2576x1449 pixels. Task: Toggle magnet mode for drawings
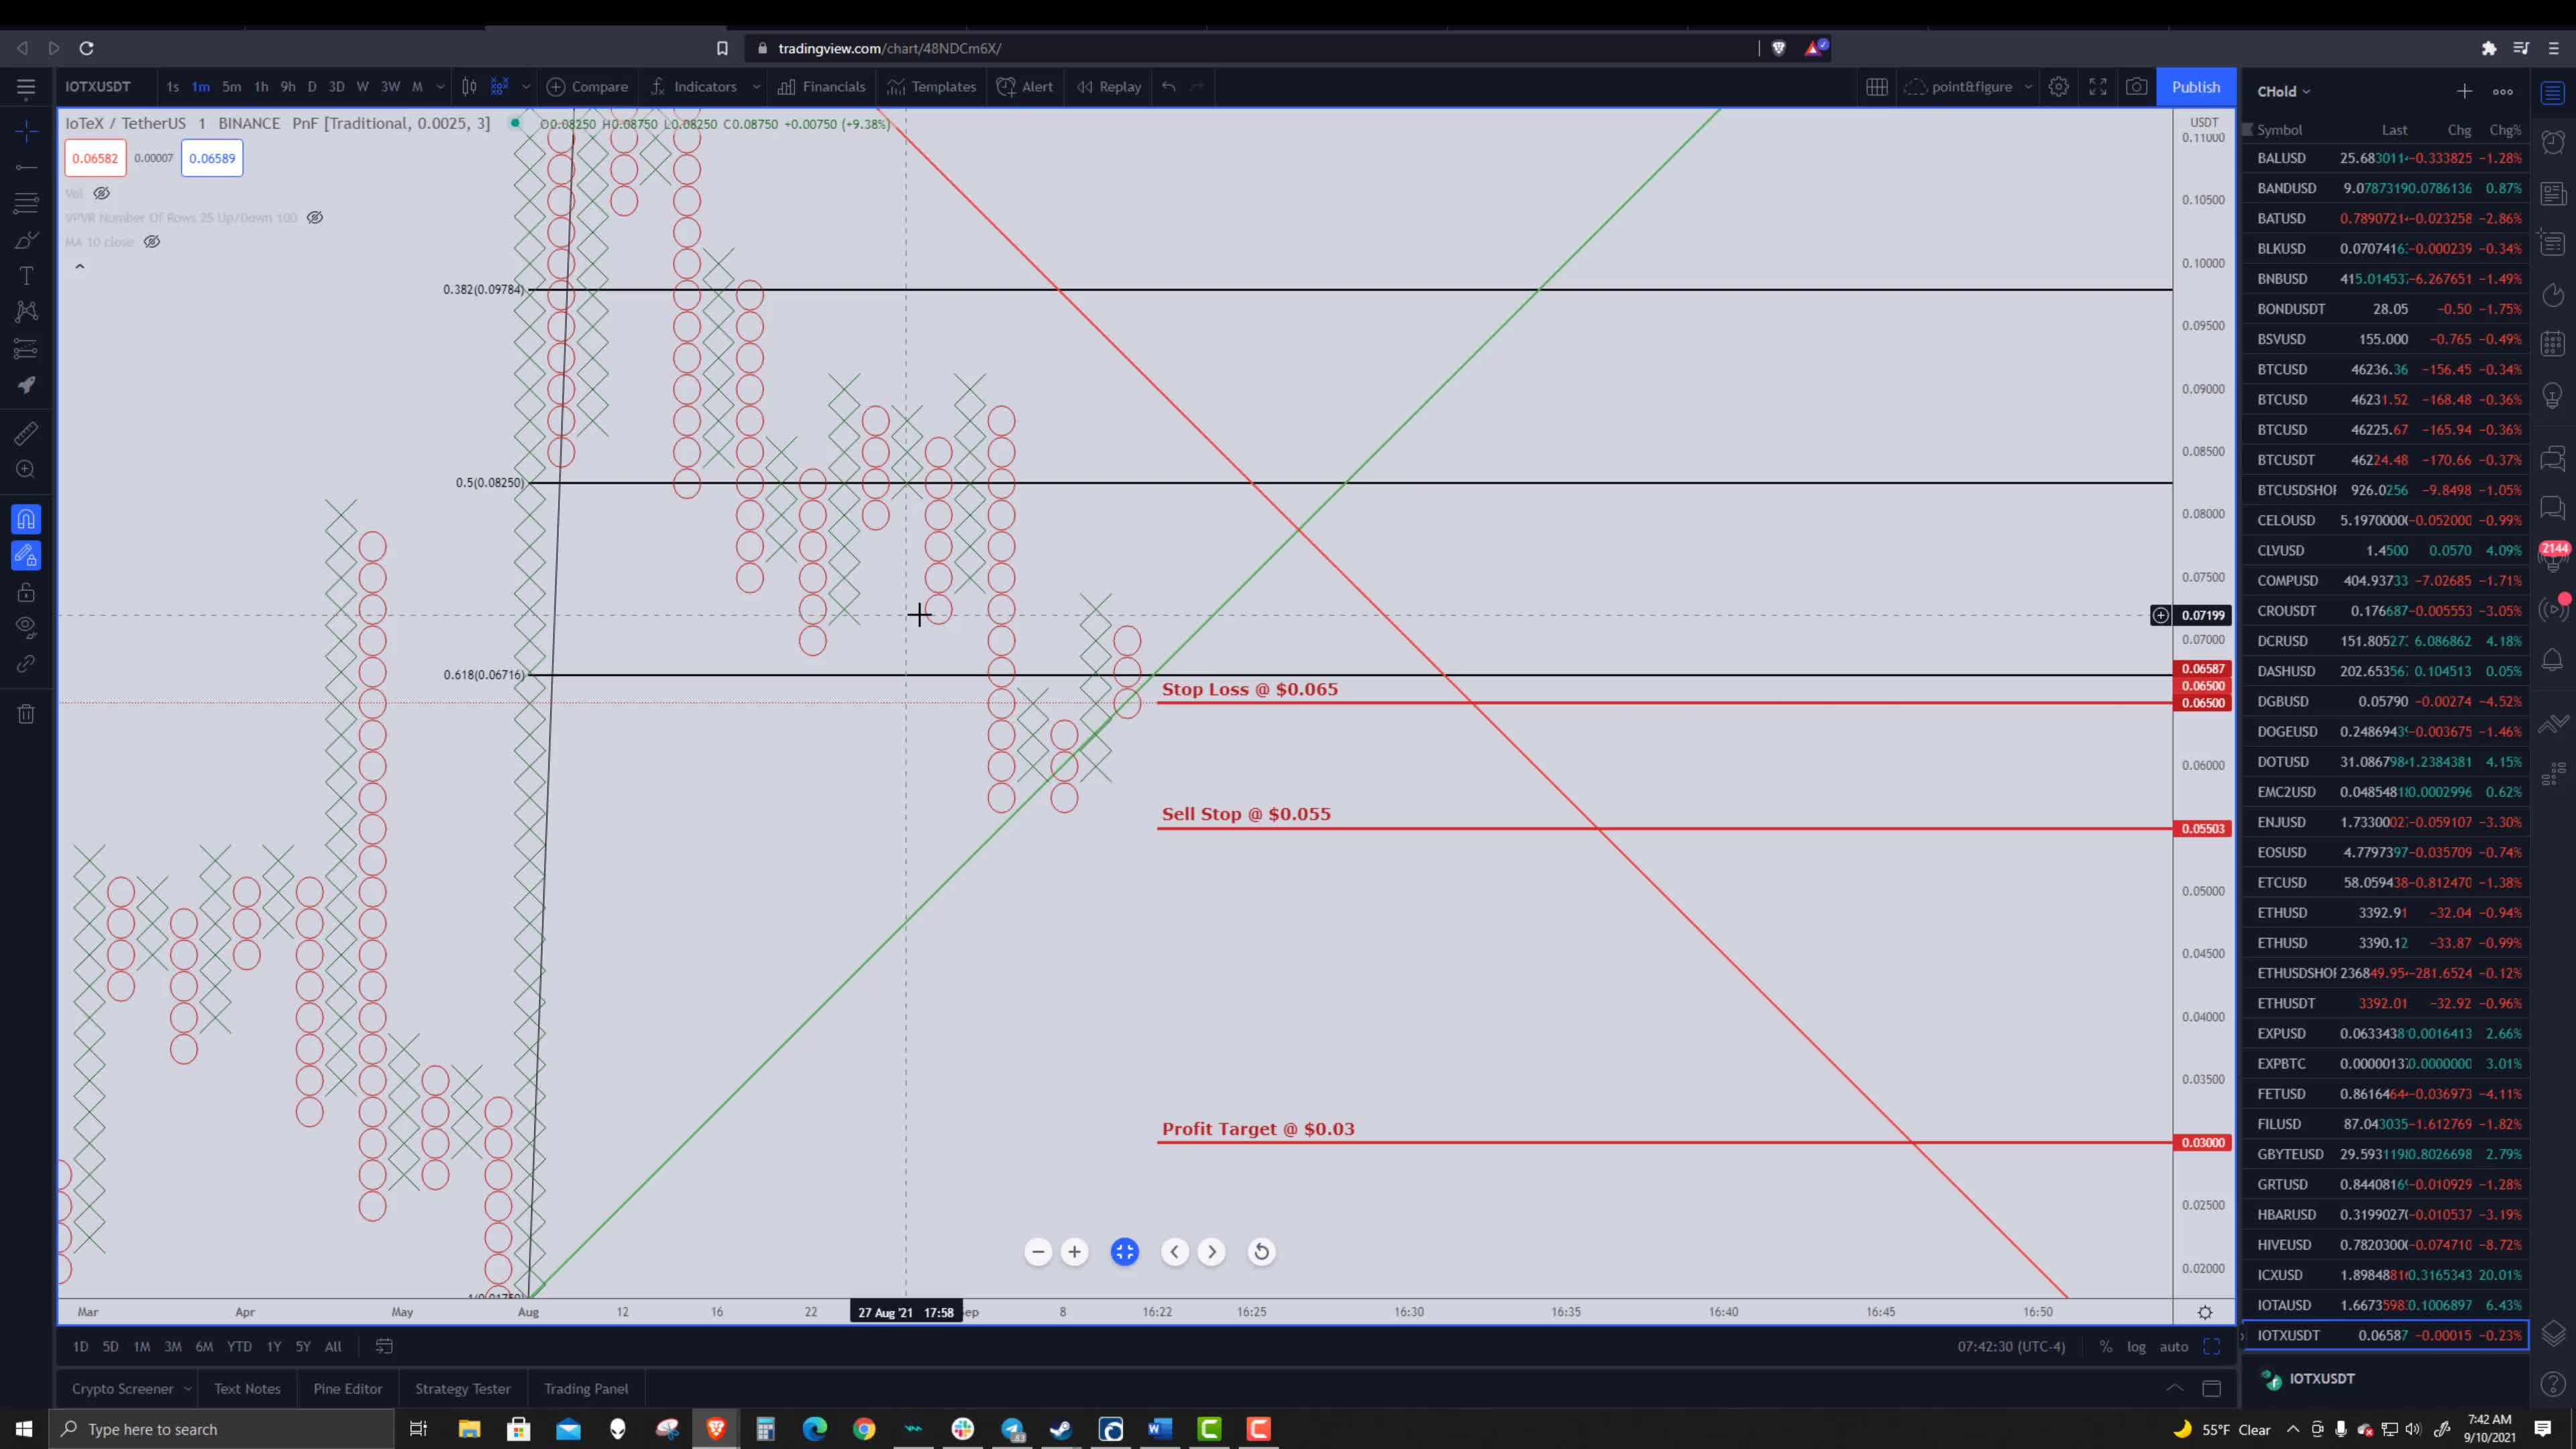point(26,519)
